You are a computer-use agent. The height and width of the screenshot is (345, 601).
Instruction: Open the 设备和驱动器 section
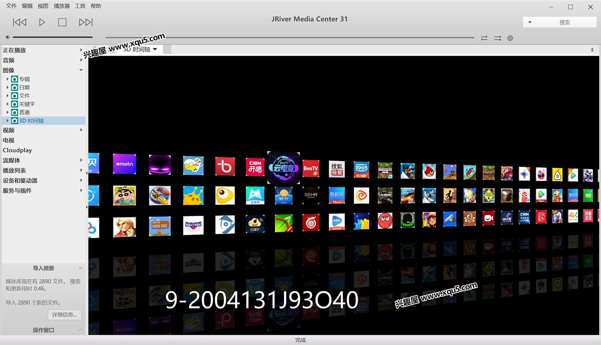click(20, 180)
